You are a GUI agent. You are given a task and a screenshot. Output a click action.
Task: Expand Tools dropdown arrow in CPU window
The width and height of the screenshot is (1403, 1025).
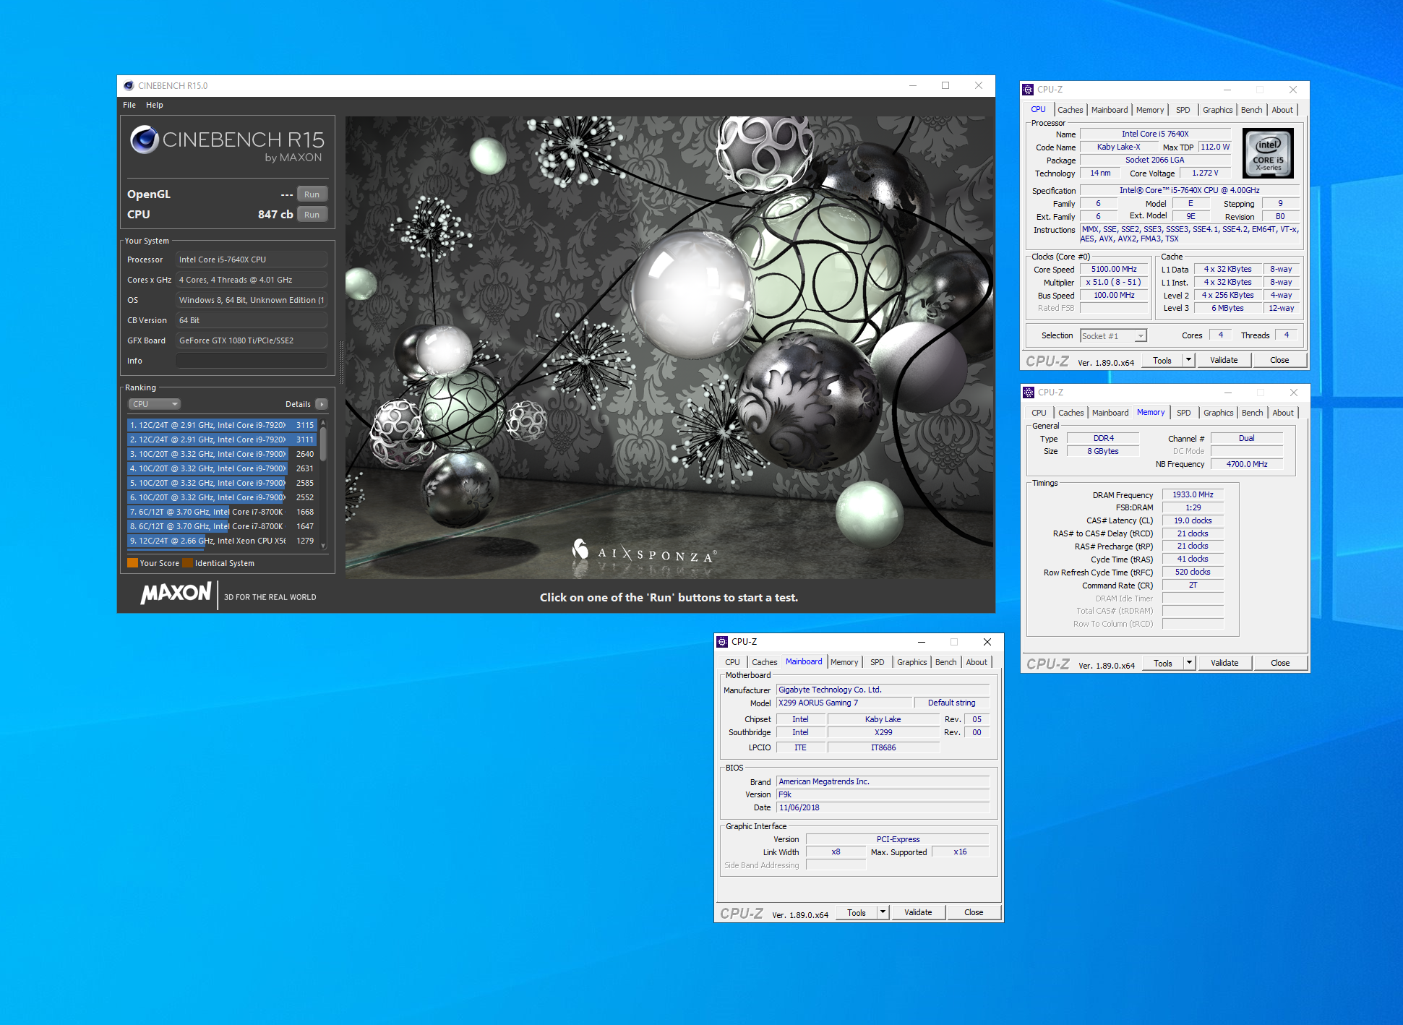click(x=1188, y=360)
